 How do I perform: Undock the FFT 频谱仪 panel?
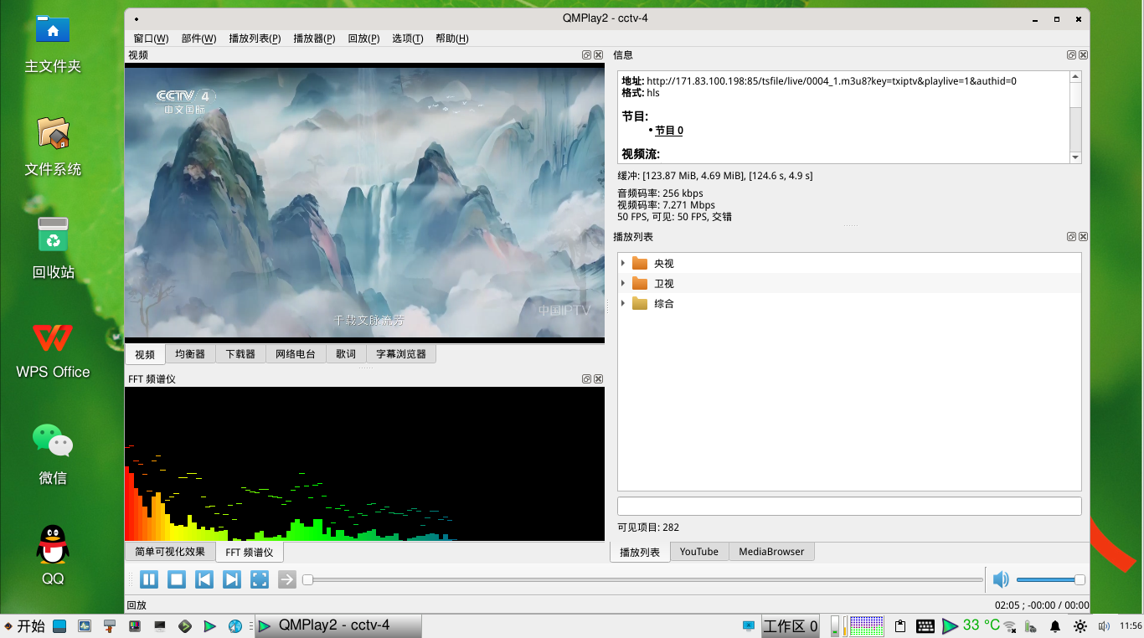tap(585, 378)
